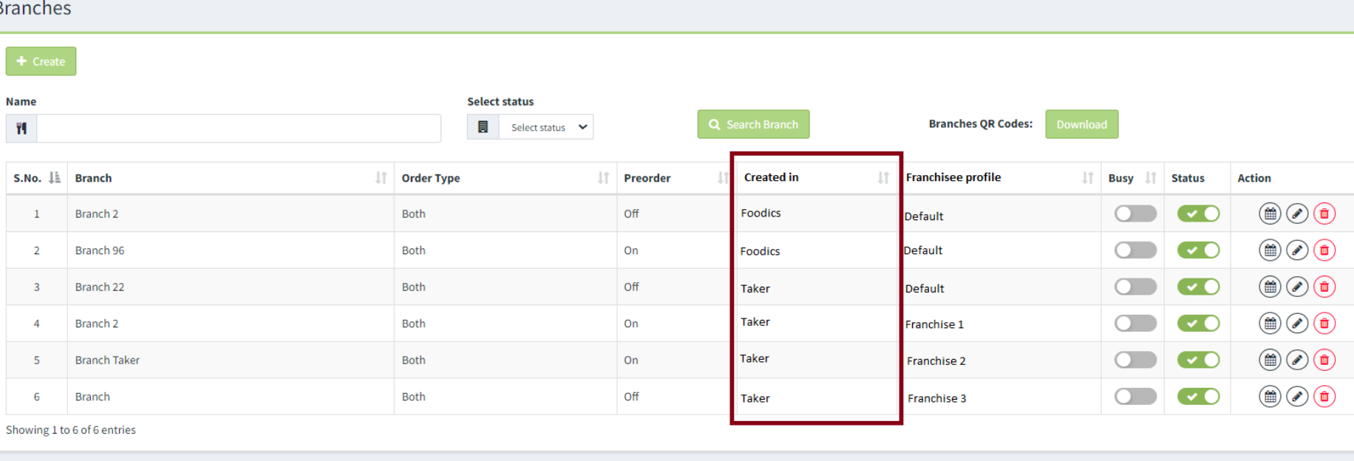Click the fork and knife icon beside Name field
The width and height of the screenshot is (1354, 461).
point(21,128)
